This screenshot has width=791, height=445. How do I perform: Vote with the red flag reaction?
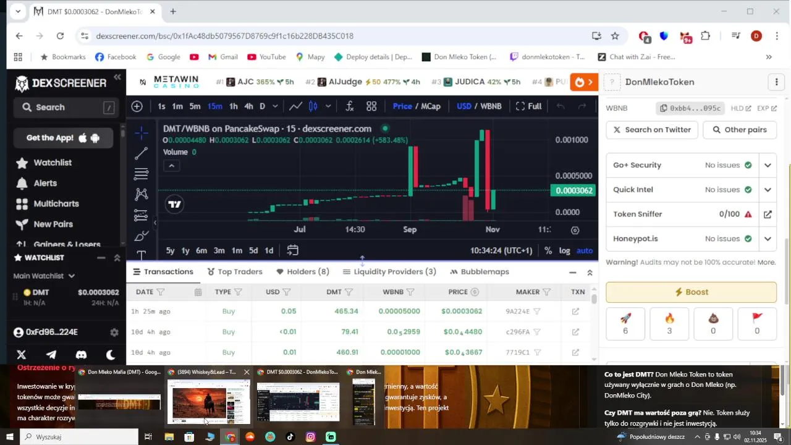point(757,324)
